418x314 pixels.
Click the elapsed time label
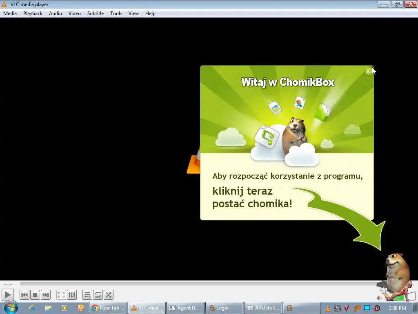(x=8, y=285)
